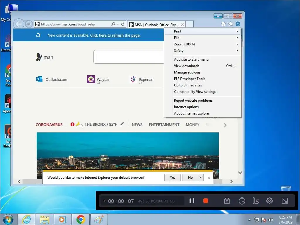300x225 pixels.
Task: Click the msn.com URL in address bar
Action: (x=68, y=24)
